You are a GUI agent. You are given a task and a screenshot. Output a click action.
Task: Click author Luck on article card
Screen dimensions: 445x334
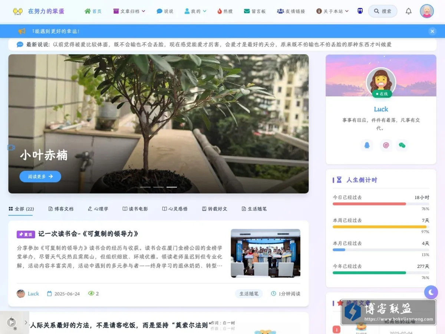pos(33,294)
